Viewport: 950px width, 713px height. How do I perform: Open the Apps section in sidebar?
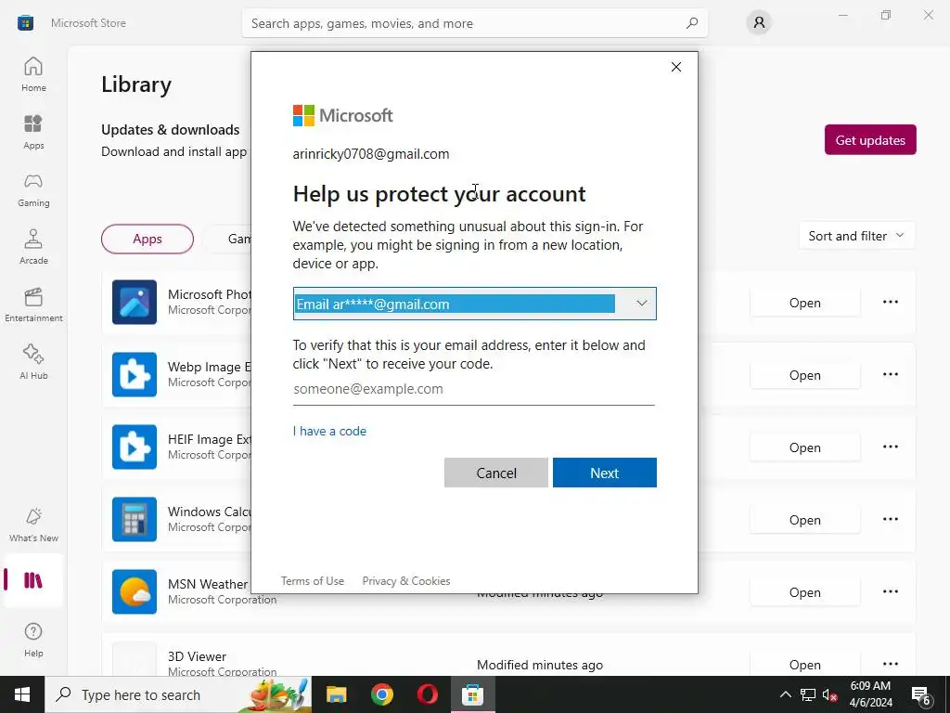tap(33, 132)
